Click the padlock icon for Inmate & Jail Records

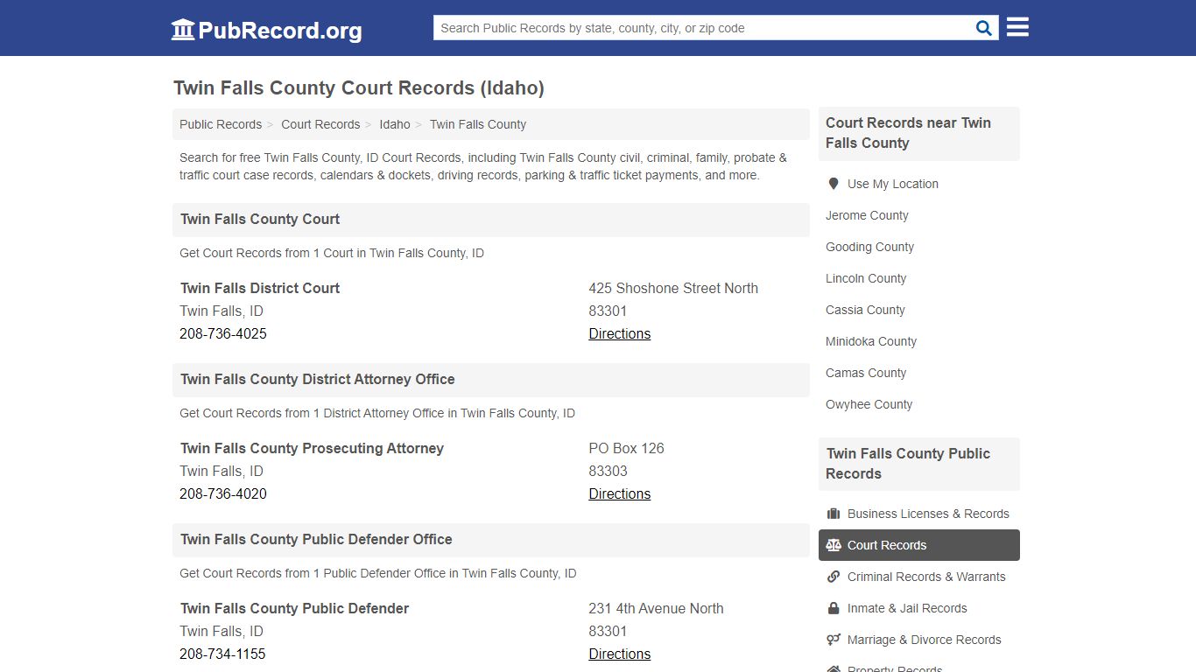pos(834,608)
